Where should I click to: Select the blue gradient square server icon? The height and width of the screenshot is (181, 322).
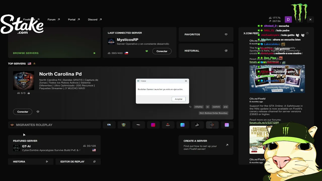click(x=182, y=125)
